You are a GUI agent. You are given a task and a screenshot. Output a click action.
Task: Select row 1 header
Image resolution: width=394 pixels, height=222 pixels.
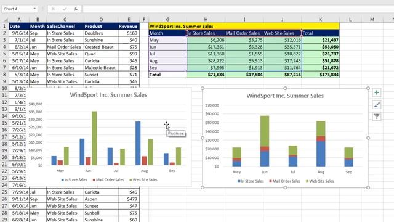click(4, 26)
